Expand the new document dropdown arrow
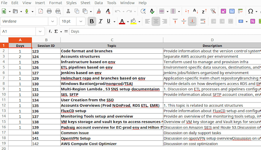 click(10, 12)
